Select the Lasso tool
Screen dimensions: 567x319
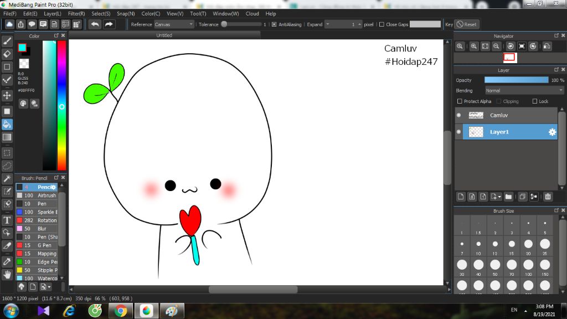[7, 166]
